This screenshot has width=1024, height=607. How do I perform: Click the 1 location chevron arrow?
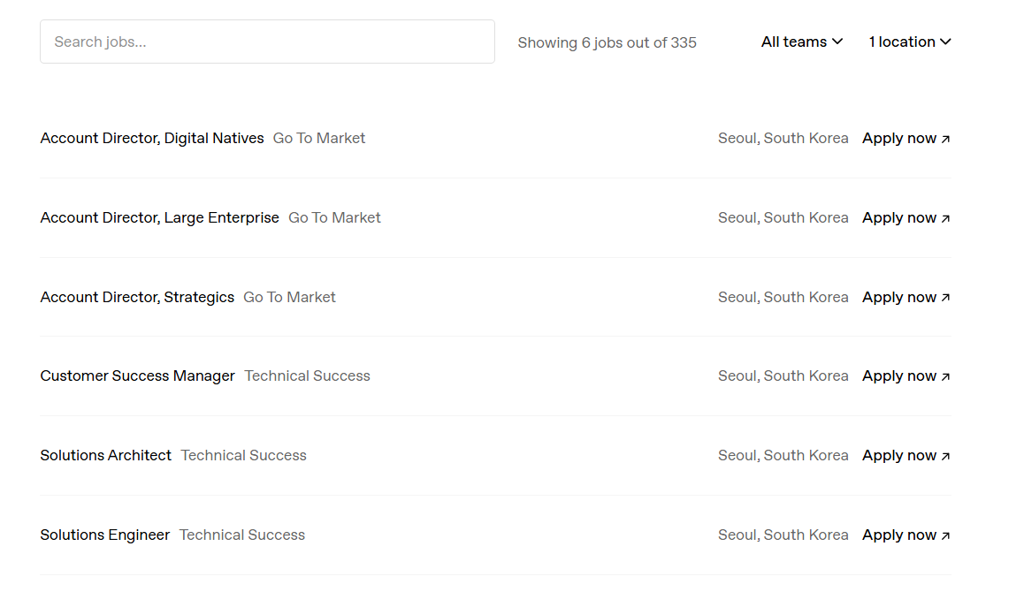point(945,42)
